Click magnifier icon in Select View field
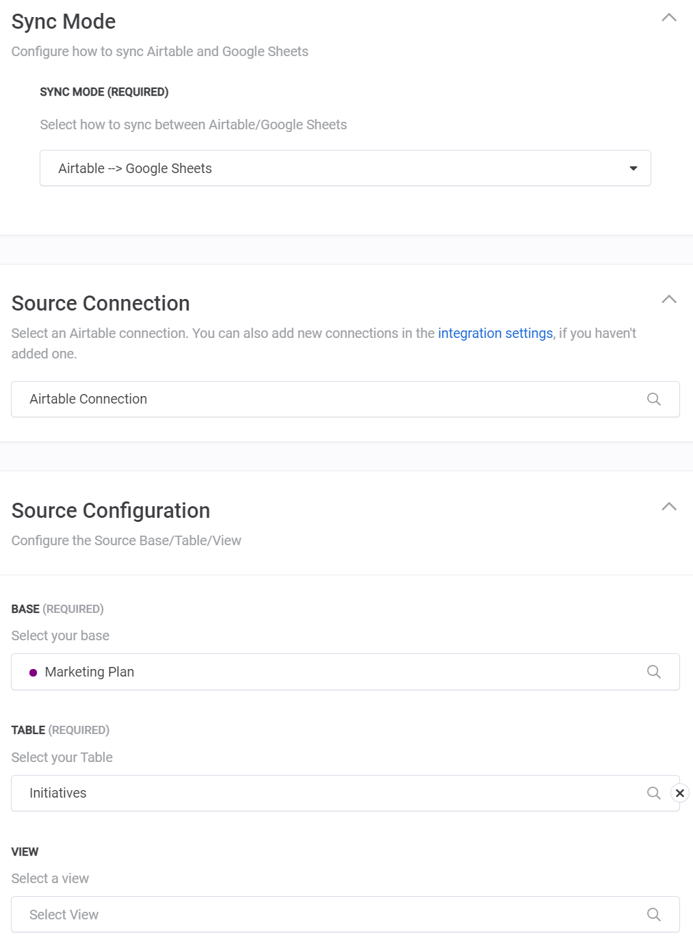This screenshot has width=693, height=944. (653, 915)
